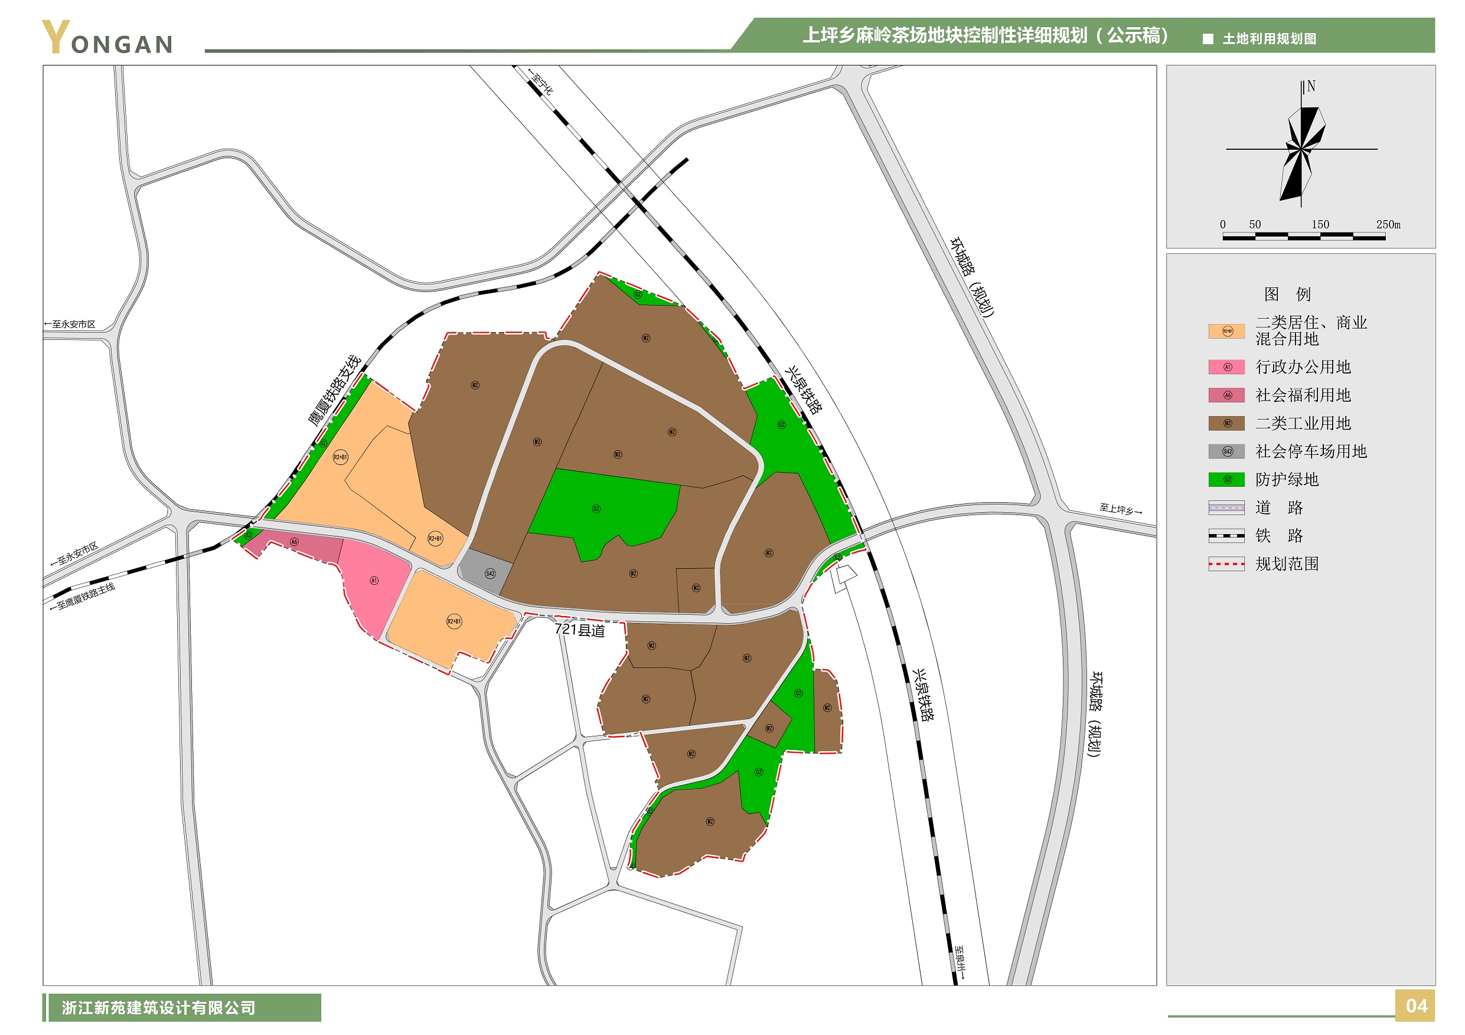The image size is (1465, 1035).
Task: Click the 0 to 250m scale bar
Action: pos(1303,236)
